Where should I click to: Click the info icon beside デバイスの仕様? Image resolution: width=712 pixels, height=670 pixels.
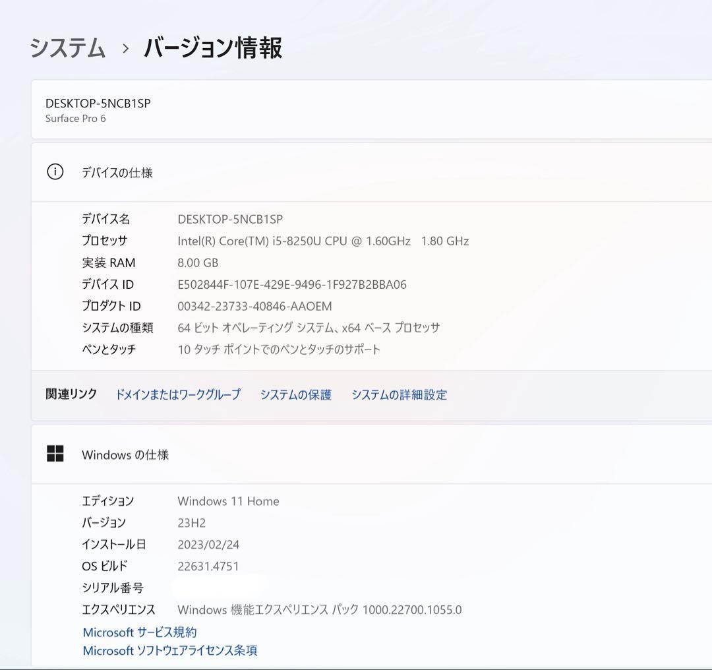tap(54, 173)
